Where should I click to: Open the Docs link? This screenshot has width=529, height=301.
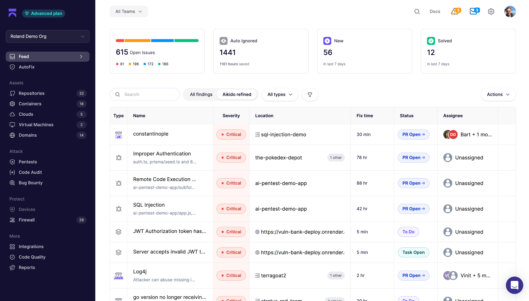coord(435,11)
